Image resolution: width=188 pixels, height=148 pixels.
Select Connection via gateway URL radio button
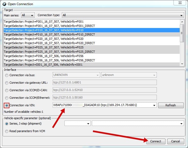7,83
